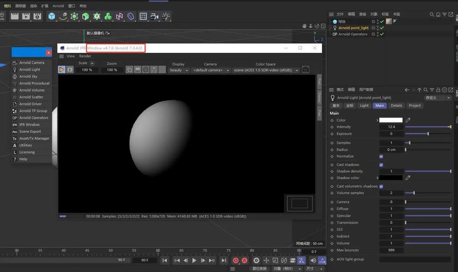The image size is (458, 272).
Task: Switch to the Light tab
Action: (364, 106)
